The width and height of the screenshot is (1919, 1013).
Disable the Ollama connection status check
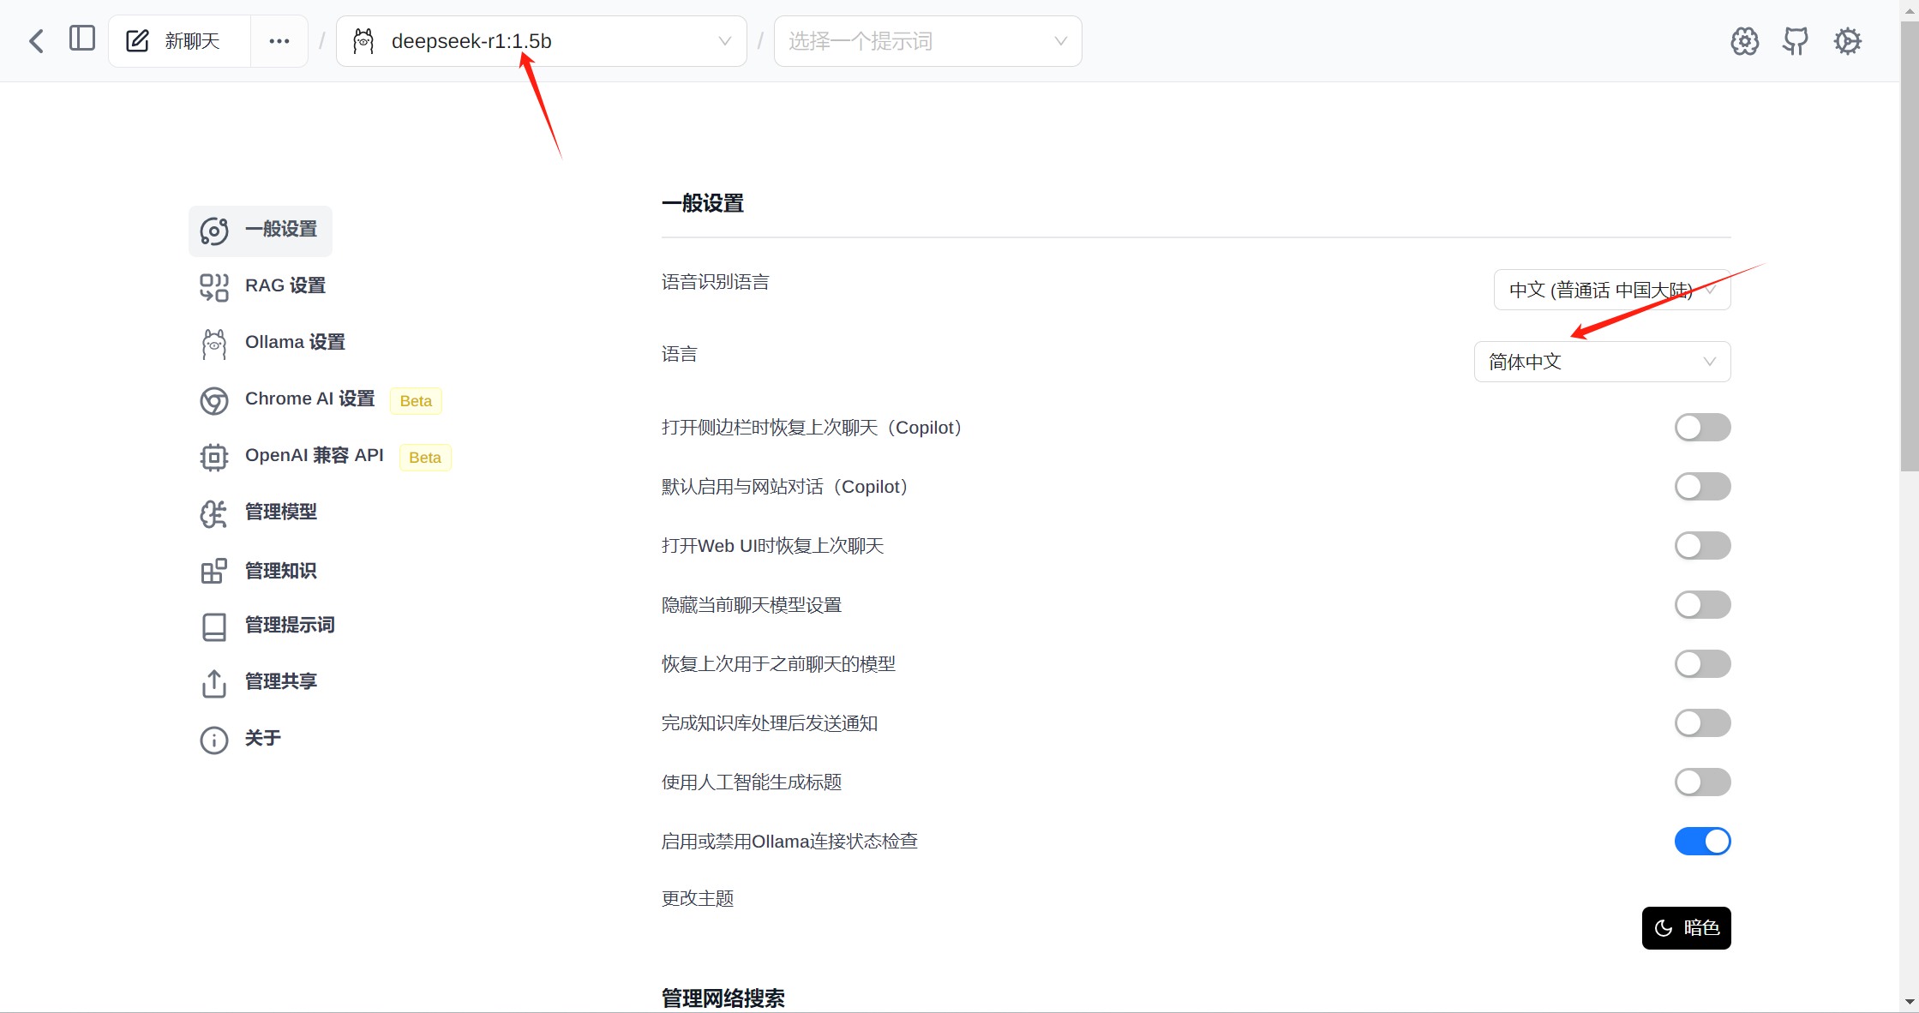pos(1702,842)
